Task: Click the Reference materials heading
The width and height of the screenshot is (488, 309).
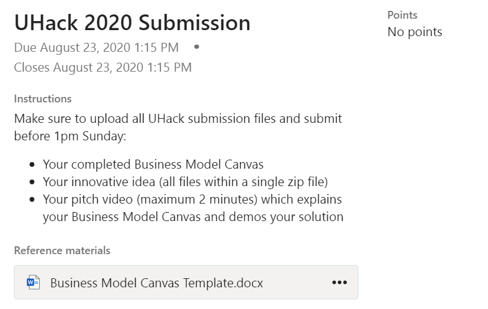Action: coord(62,250)
